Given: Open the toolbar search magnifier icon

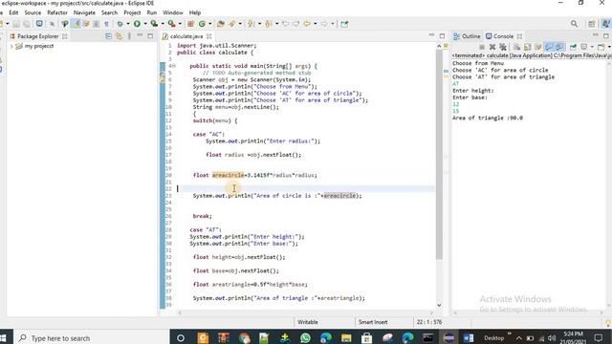Looking at the screenshot, I should (x=574, y=24).
